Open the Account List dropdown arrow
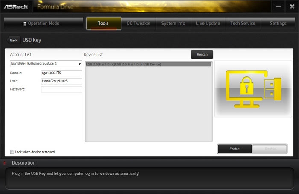 tap(79, 64)
